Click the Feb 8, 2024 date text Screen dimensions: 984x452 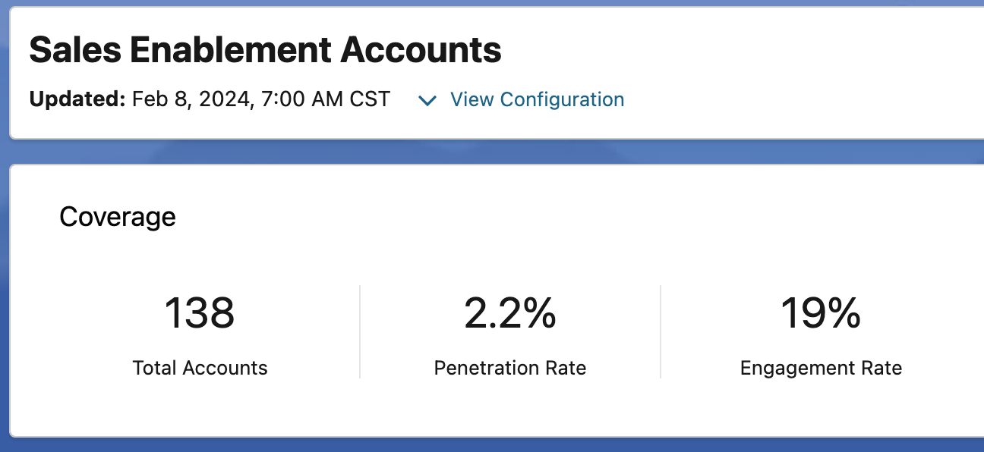[x=192, y=99]
